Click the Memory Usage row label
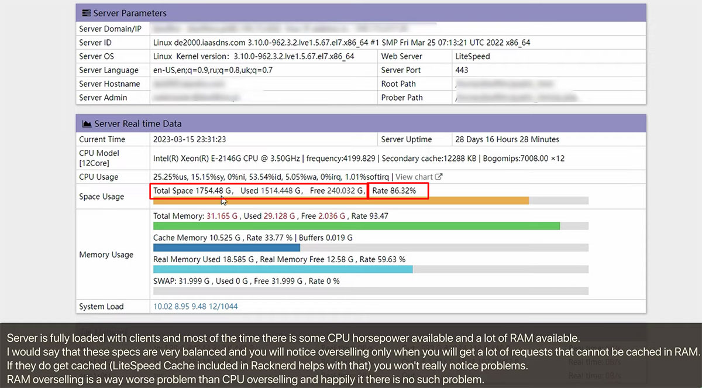Image resolution: width=702 pixels, height=388 pixels. point(106,255)
